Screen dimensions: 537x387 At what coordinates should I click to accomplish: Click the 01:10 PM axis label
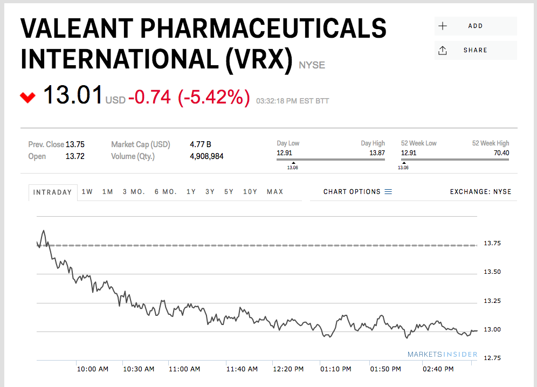tap(335, 369)
